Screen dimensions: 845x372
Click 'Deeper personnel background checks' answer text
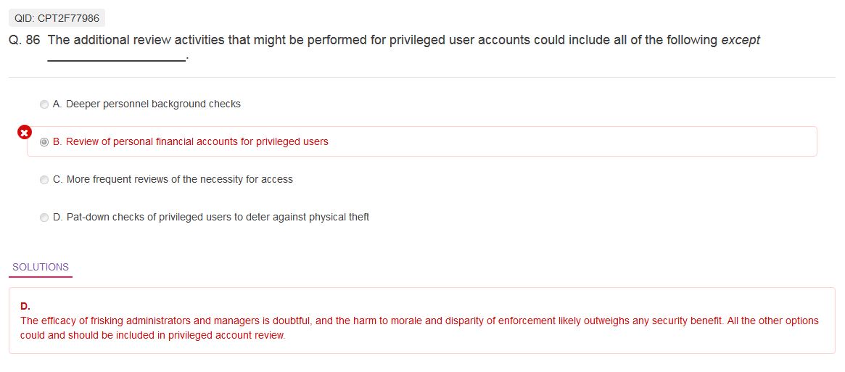(x=153, y=104)
